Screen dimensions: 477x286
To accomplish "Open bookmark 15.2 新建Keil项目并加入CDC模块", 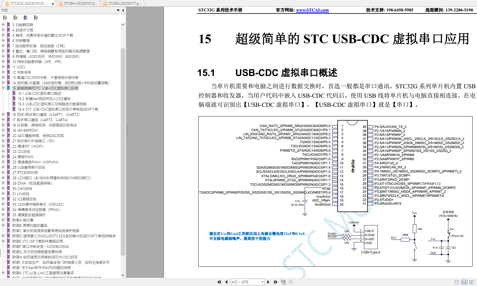I will (44, 99).
